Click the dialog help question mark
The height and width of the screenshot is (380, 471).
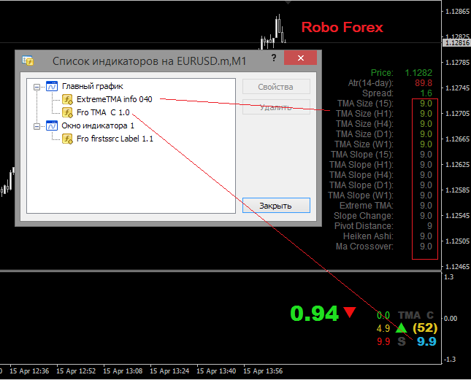point(274,58)
